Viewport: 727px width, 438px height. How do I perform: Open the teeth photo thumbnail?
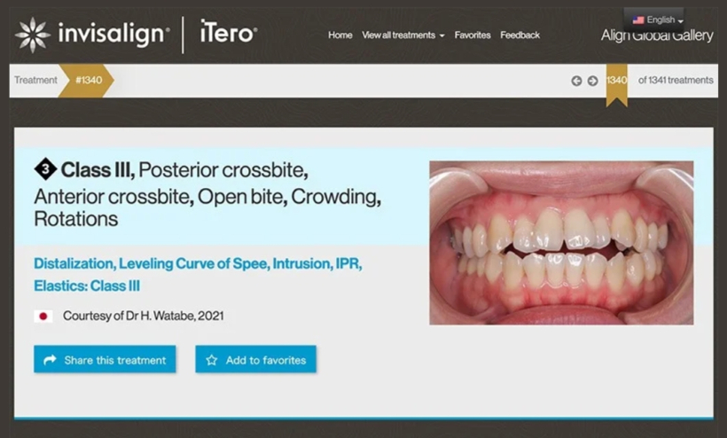tap(561, 242)
